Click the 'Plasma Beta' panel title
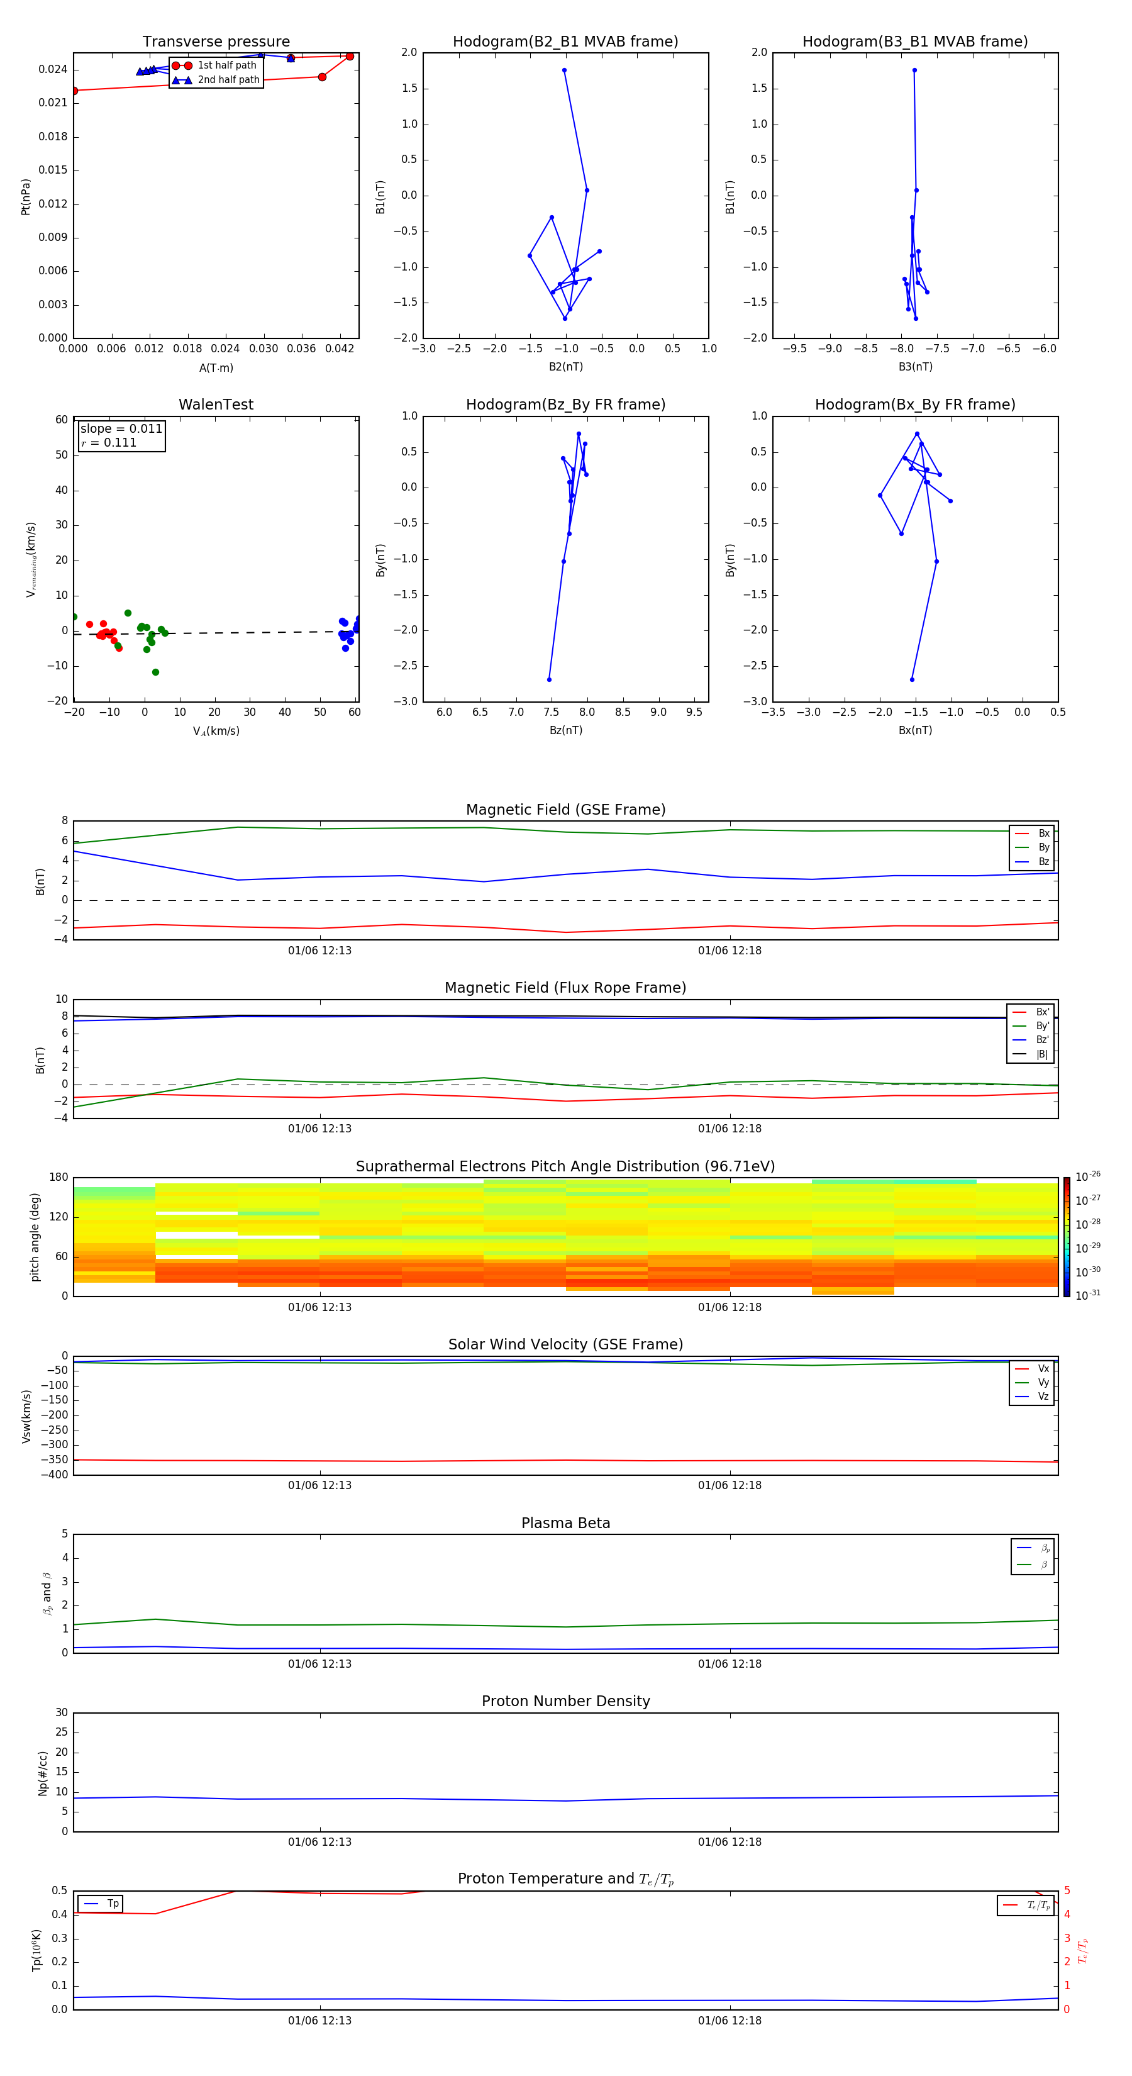 565,1523
